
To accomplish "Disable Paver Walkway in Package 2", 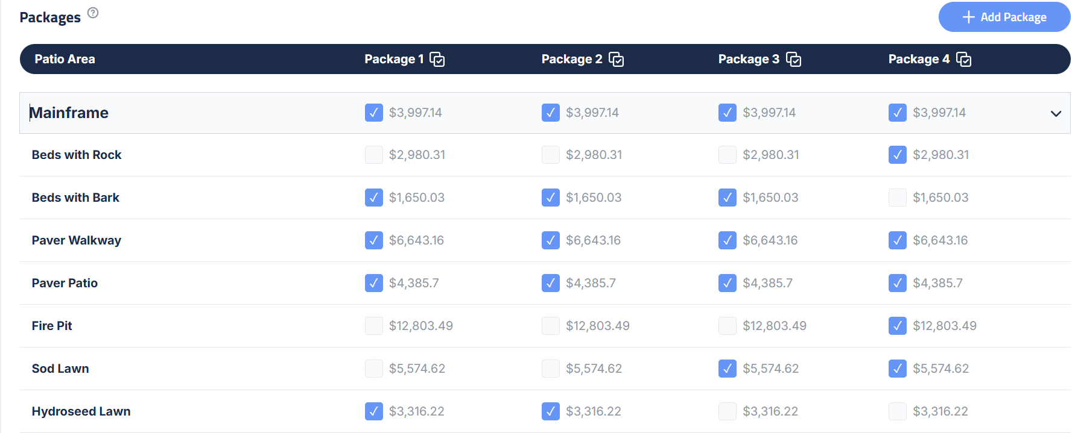I will [550, 240].
